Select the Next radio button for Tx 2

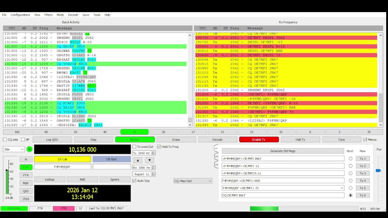coord(350,166)
